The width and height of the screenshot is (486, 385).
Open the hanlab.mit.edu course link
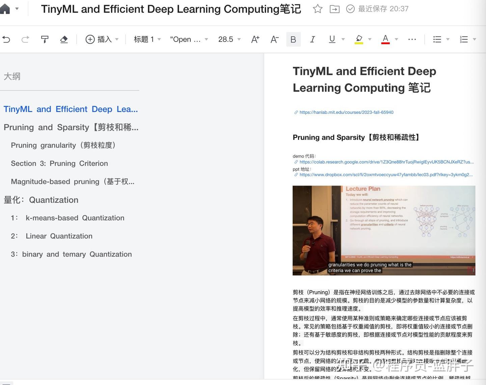point(346,112)
